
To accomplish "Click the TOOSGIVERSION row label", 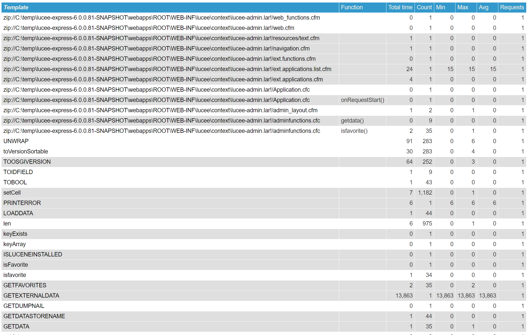I will click(x=27, y=162).
